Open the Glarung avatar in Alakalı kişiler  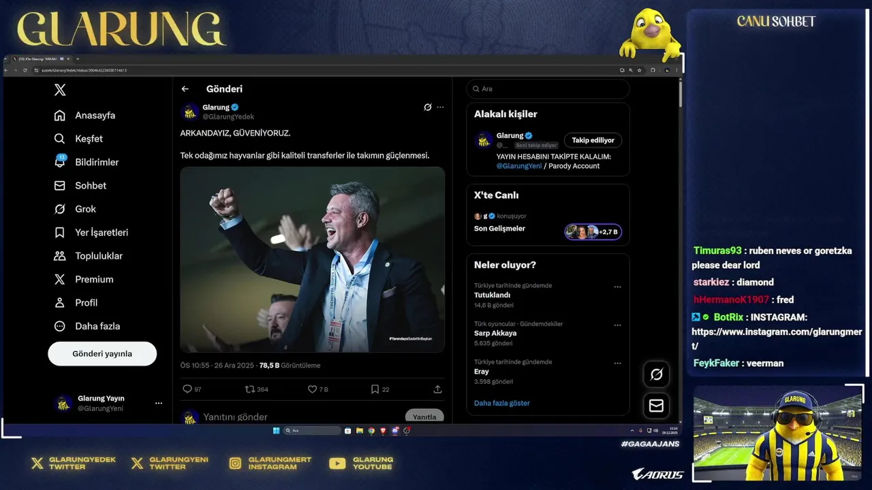click(484, 140)
